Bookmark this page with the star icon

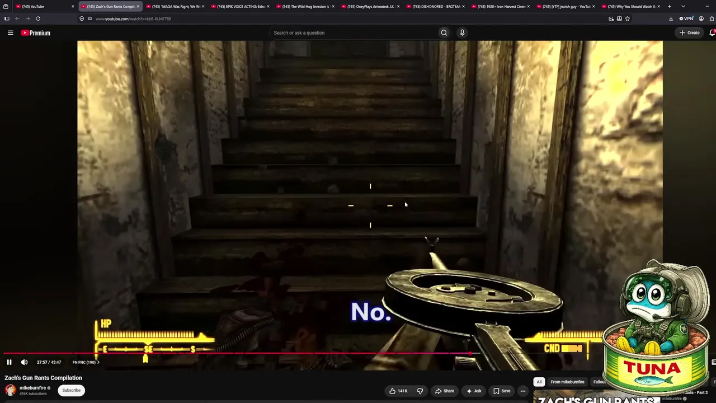coord(628,18)
